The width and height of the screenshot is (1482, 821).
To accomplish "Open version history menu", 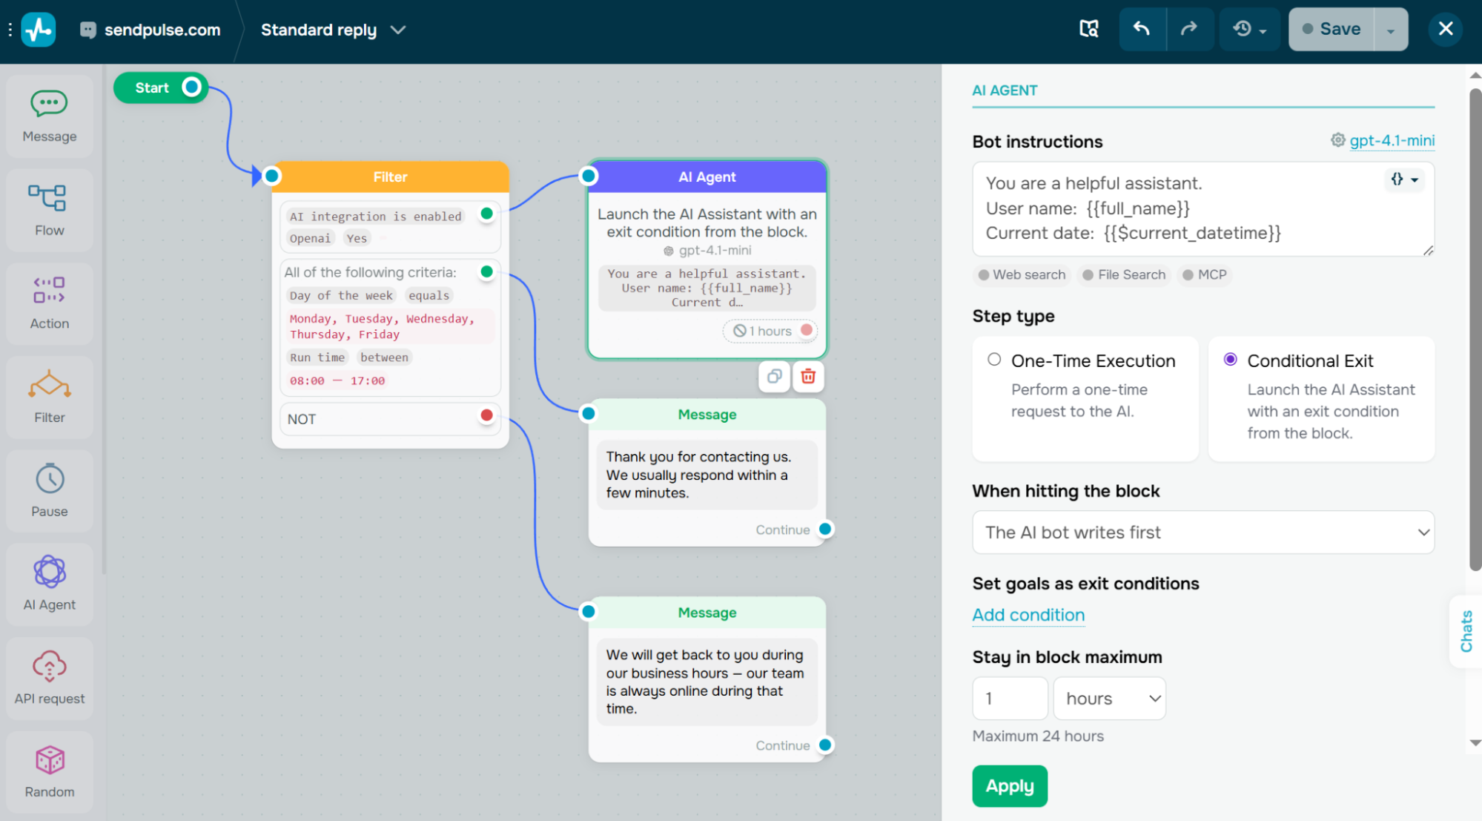I will click(1249, 29).
